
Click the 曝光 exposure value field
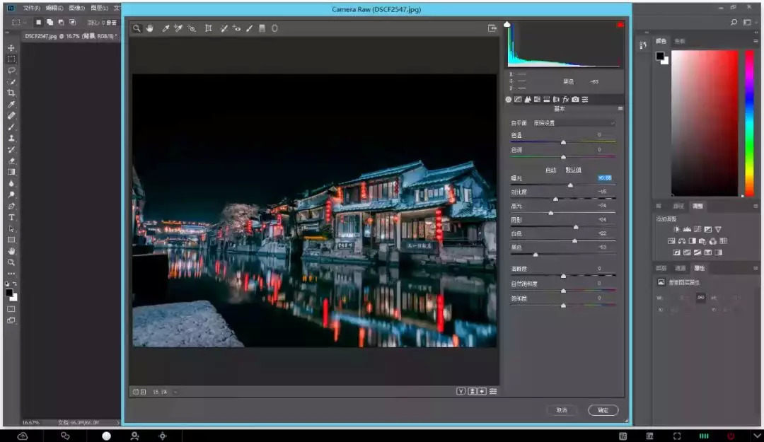point(604,178)
